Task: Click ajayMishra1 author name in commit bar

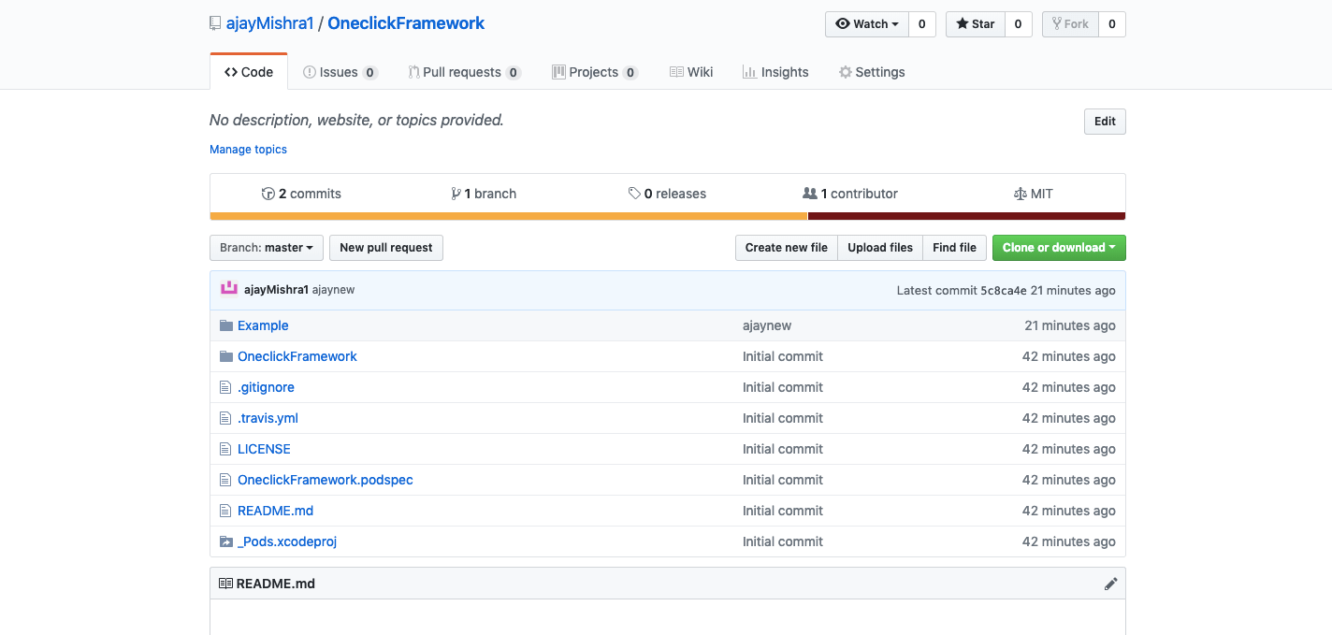Action: (276, 290)
